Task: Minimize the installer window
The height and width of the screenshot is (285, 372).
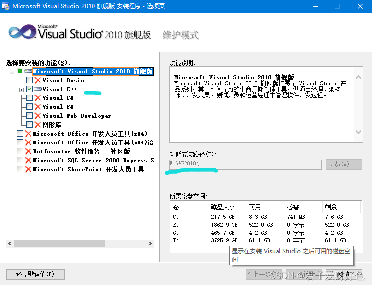Action: 315,6
